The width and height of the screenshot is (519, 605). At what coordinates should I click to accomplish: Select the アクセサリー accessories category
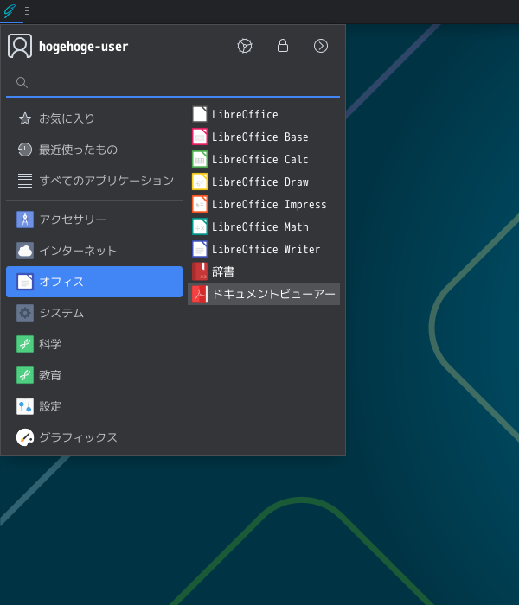94,220
